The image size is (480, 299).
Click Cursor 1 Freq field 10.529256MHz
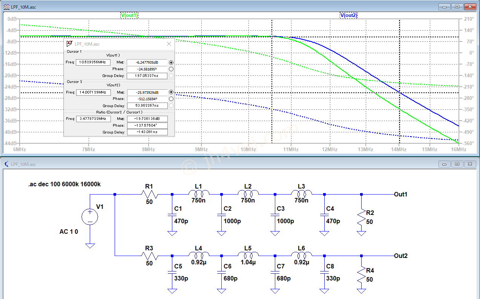click(93, 62)
